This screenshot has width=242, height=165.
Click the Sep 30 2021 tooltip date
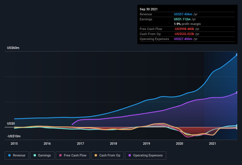pyautogui.click(x=149, y=9)
